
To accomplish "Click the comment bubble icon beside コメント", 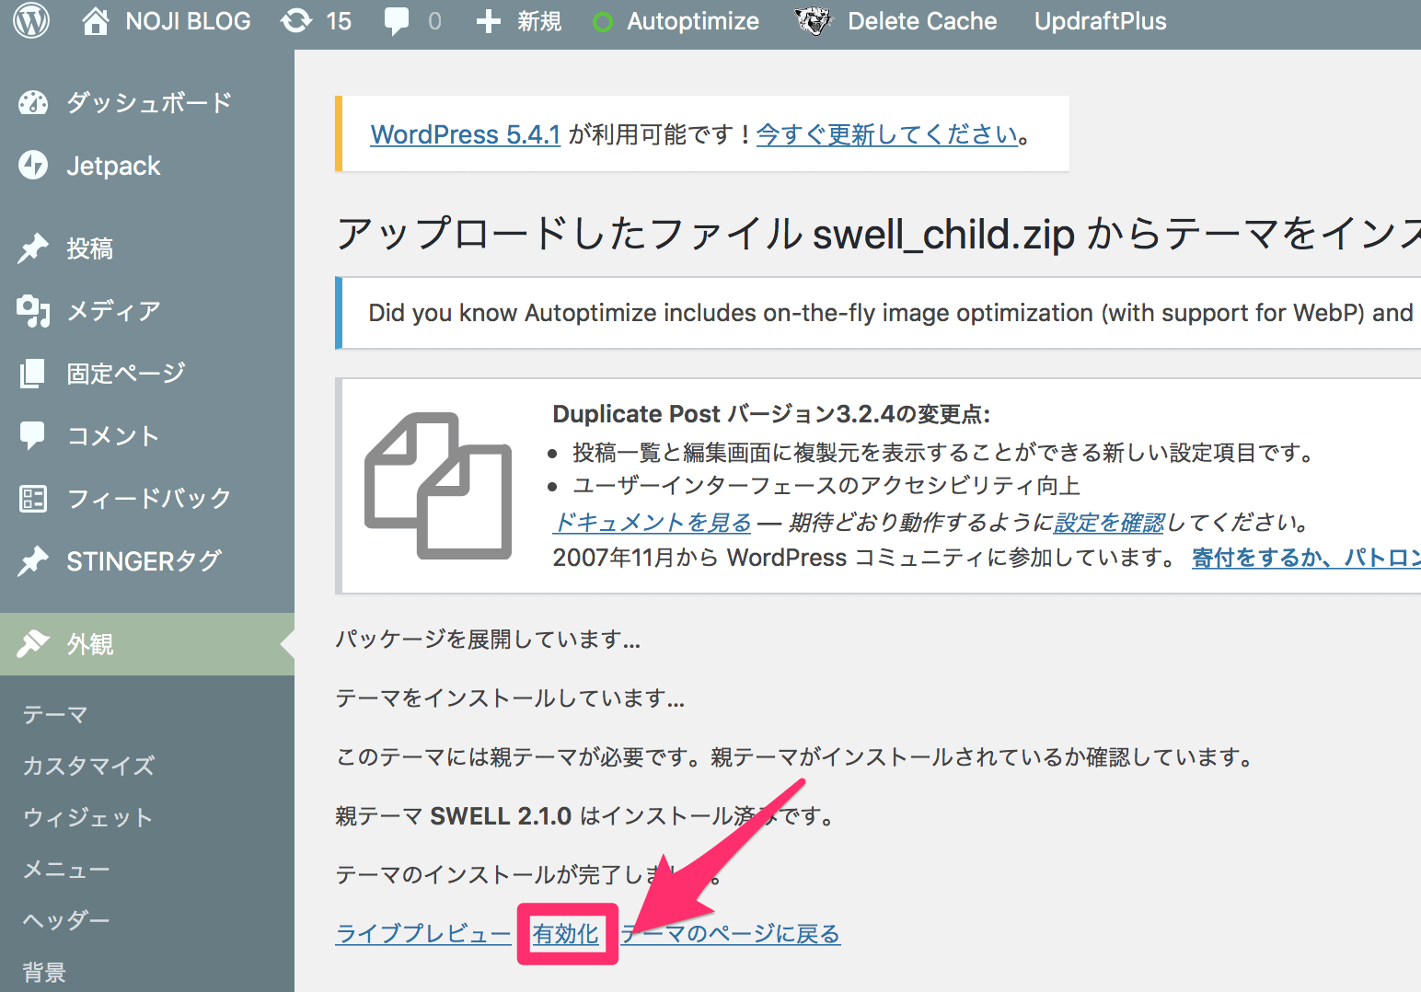I will [x=32, y=436].
